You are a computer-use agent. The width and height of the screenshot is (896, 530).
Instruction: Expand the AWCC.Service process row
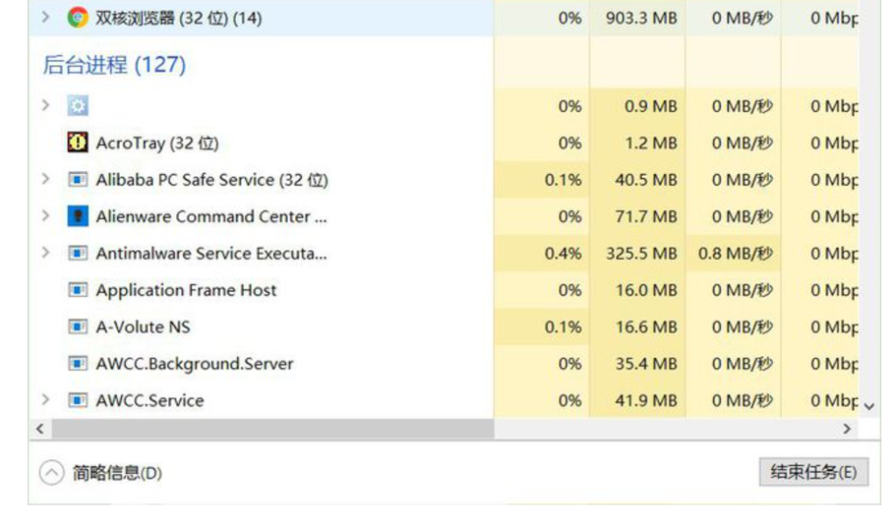[x=45, y=400]
